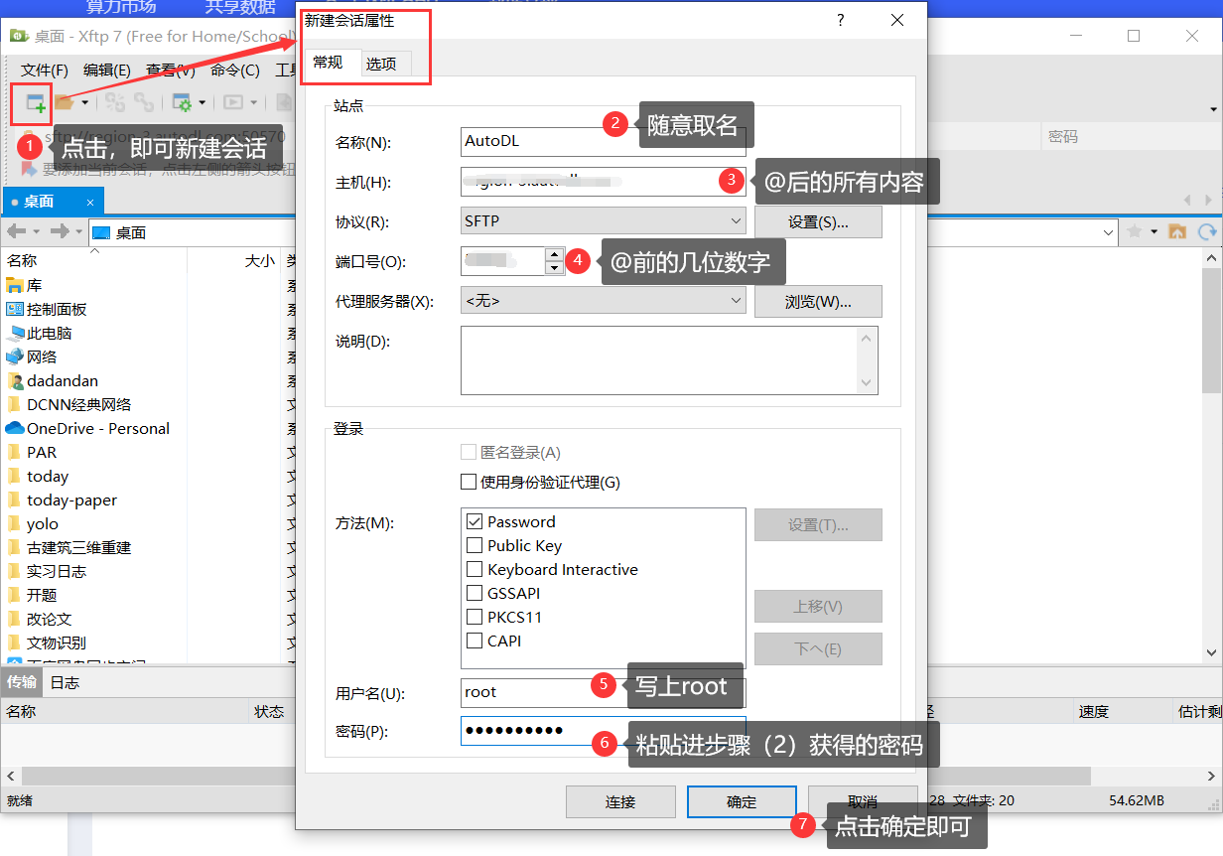Open the session properties gear icon in toolbar
Image resolution: width=1223 pixels, height=856 pixels.
(x=183, y=102)
